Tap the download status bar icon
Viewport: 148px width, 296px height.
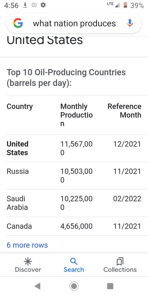point(25,5)
